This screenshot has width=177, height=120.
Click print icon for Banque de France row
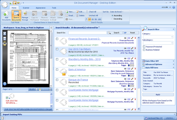(125, 79)
